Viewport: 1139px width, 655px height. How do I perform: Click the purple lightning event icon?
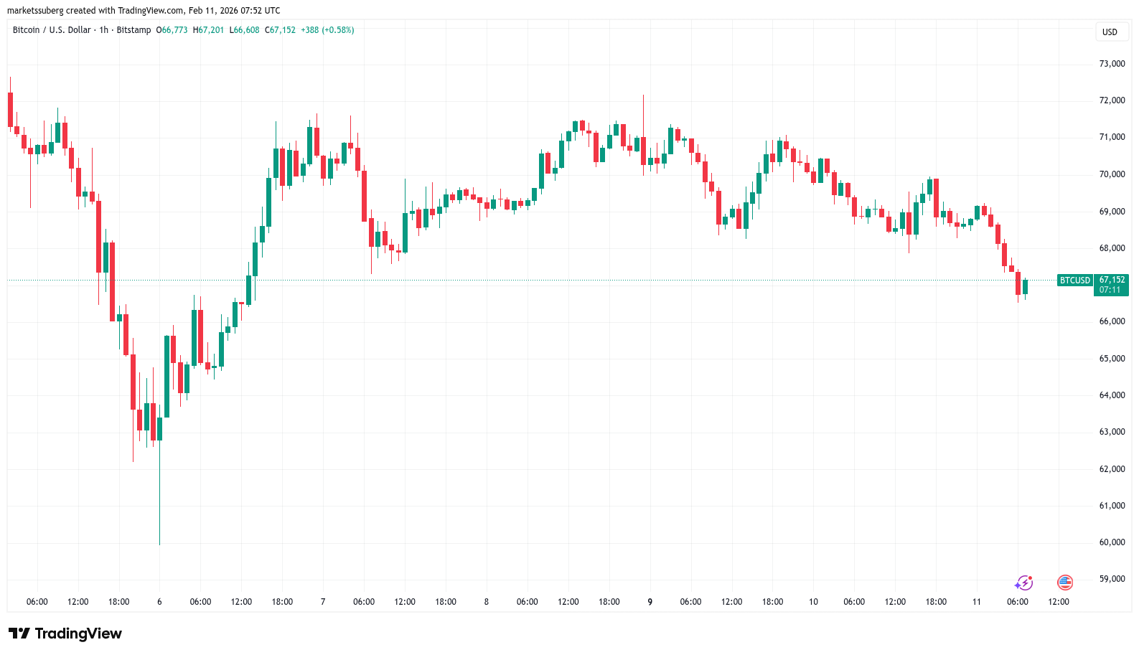coord(1024,583)
